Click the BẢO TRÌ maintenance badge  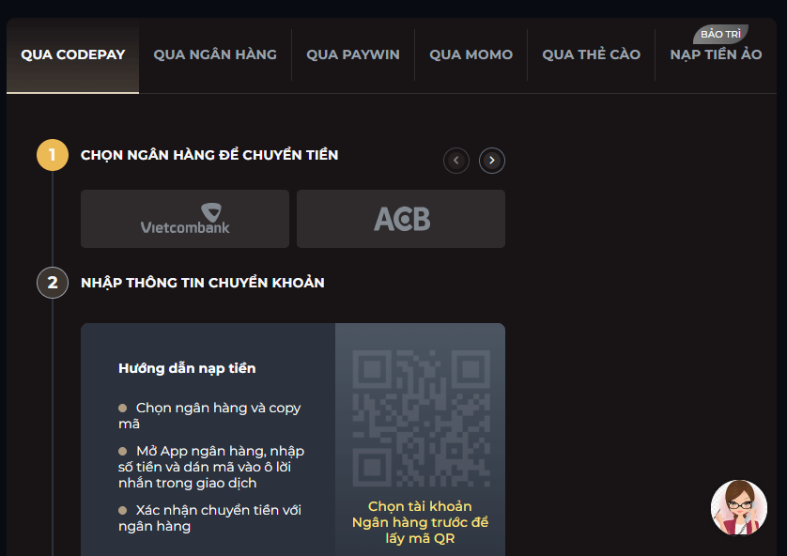point(720,34)
